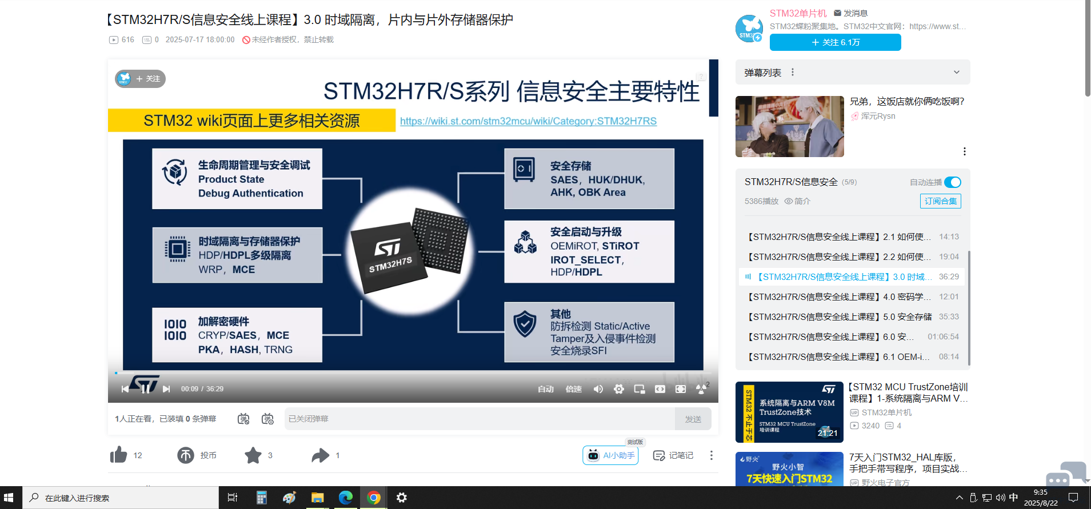The image size is (1091, 509).
Task: Enter fullscreen mode in the player
Action: pos(681,389)
